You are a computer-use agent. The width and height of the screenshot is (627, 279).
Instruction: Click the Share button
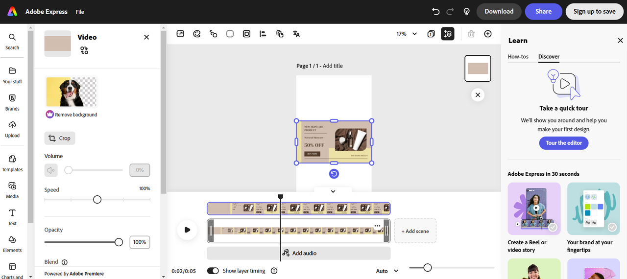543,11
